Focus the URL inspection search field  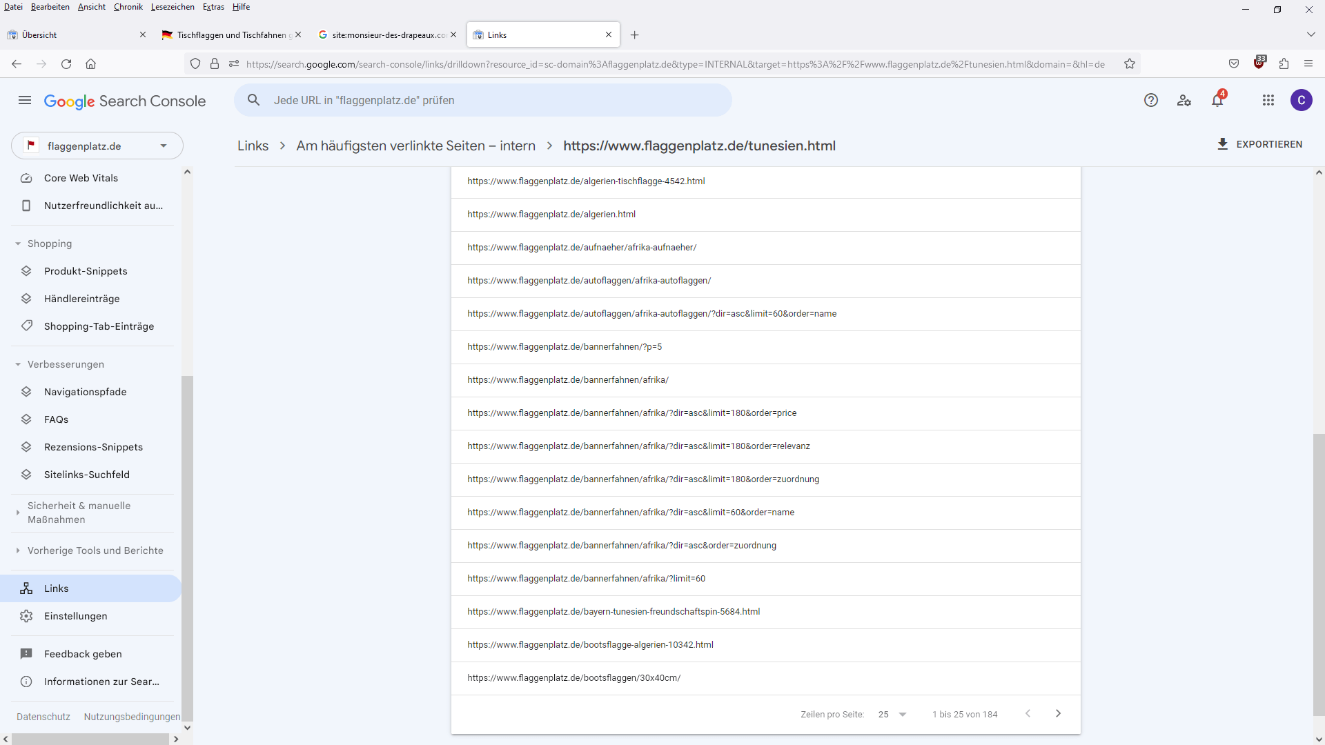(483, 100)
